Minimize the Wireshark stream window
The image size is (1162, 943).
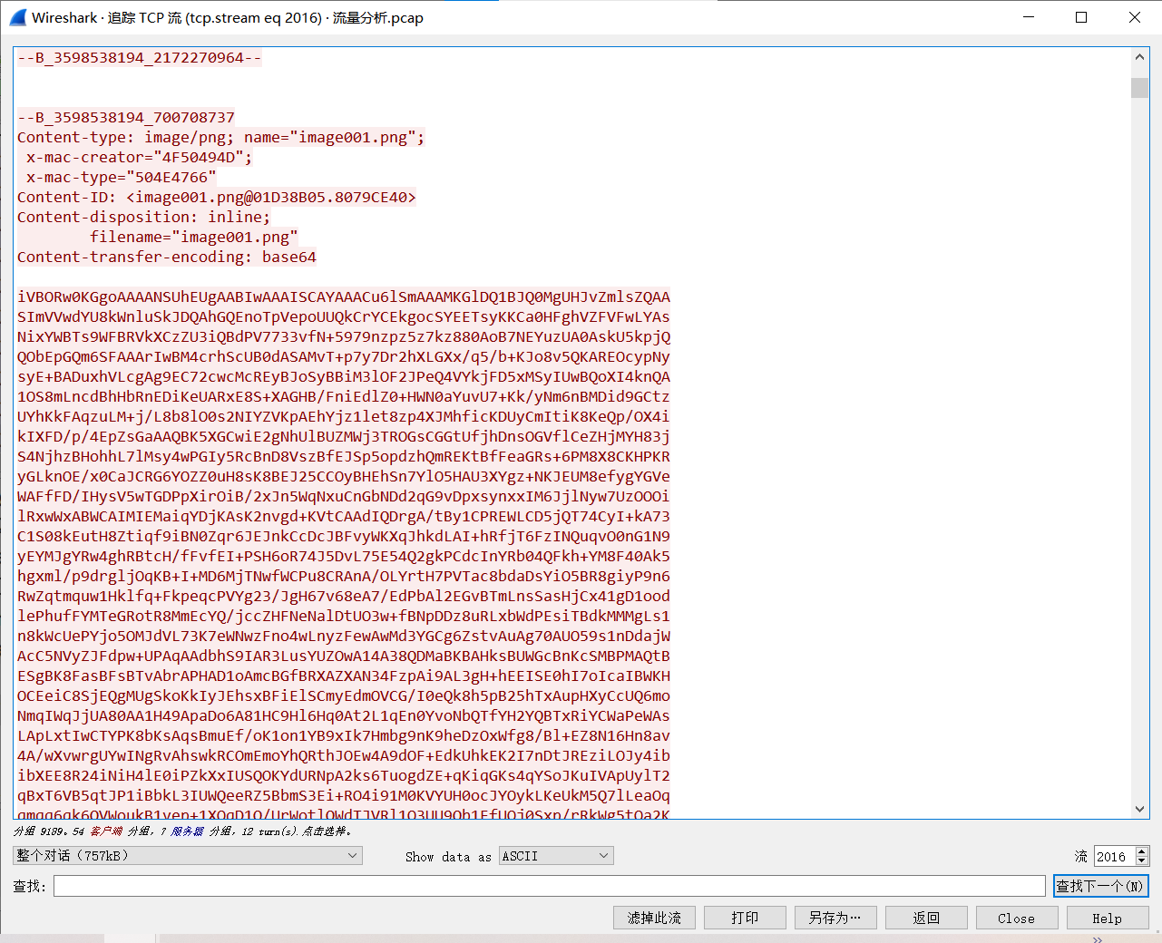pyautogui.click(x=1029, y=17)
